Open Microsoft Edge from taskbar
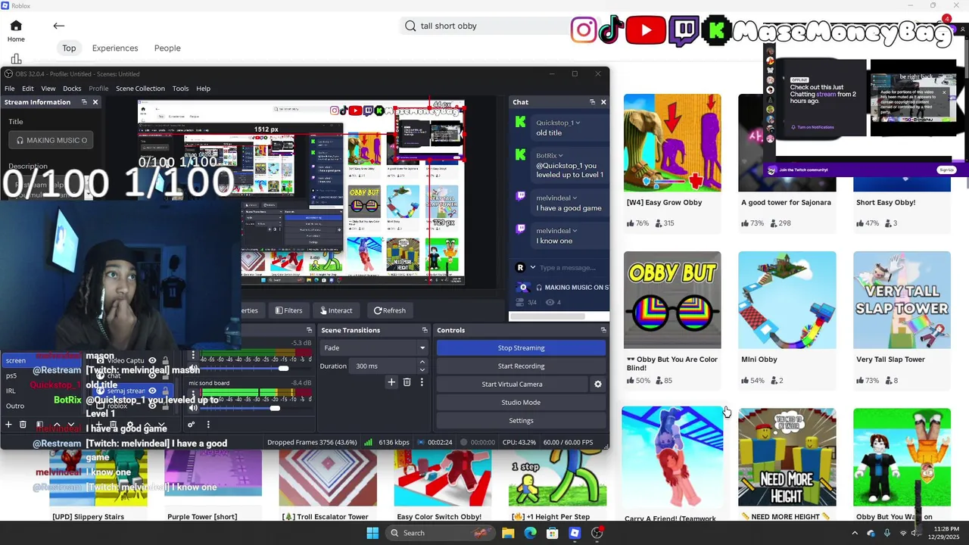 [530, 533]
